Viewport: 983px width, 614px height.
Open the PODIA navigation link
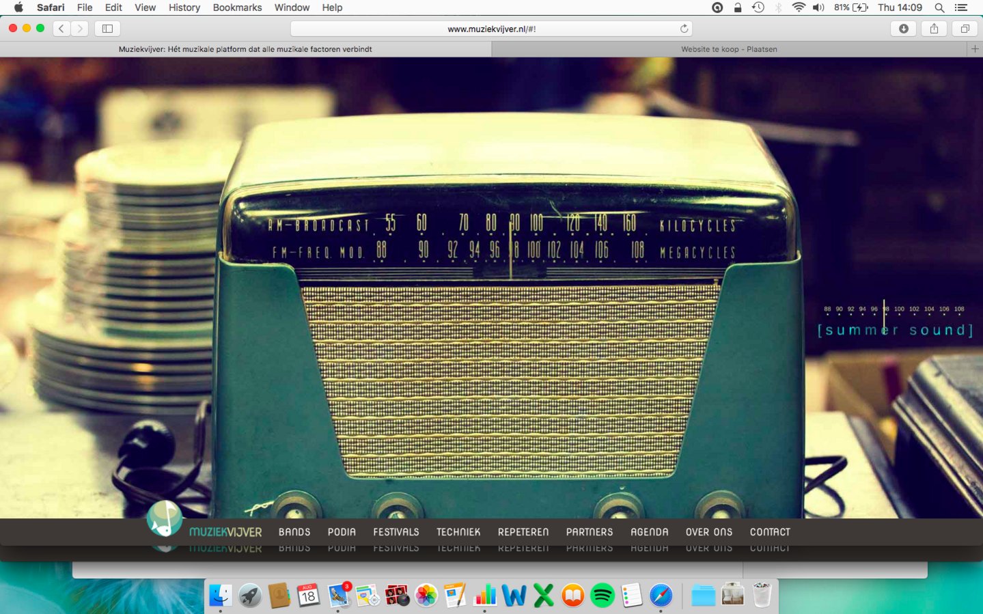pyautogui.click(x=342, y=532)
